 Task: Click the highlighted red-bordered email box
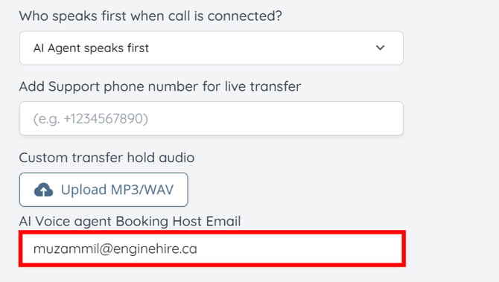(x=212, y=249)
